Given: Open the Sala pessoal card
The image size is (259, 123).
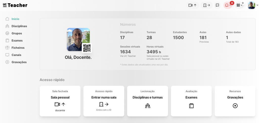Looking at the screenshot, I should pos(60,101).
